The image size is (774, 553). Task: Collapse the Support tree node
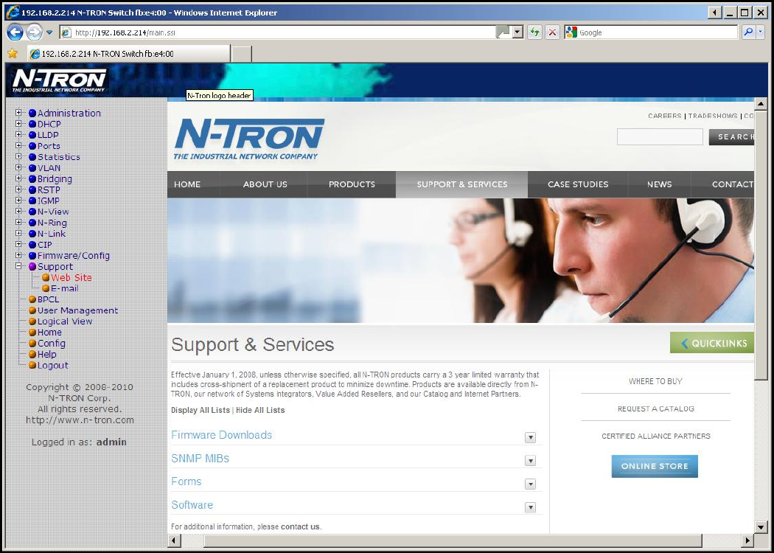point(19,266)
